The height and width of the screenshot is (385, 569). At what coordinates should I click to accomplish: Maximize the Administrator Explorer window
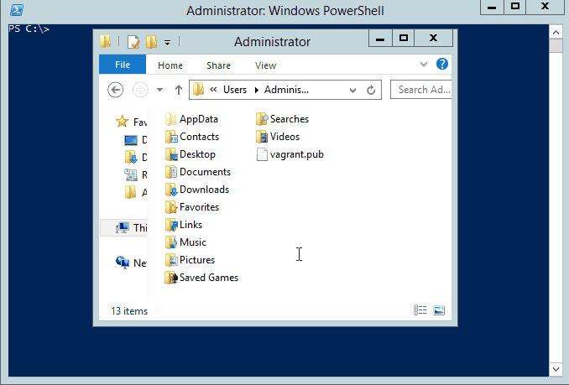point(404,38)
